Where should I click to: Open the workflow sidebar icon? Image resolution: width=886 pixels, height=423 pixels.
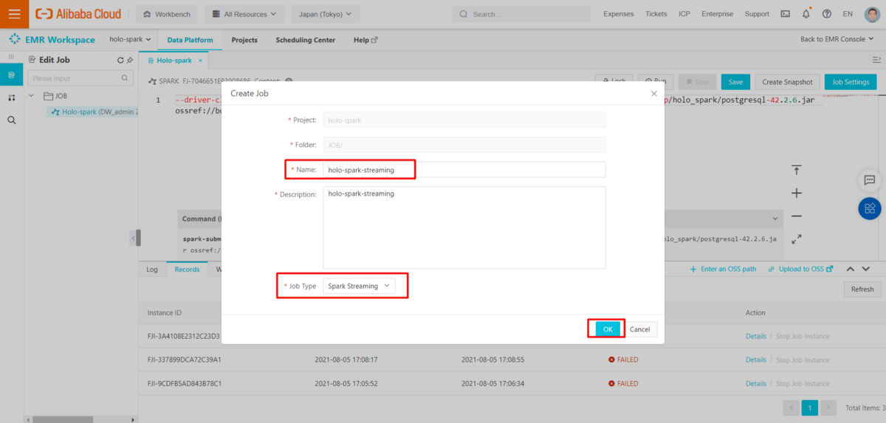[11, 97]
